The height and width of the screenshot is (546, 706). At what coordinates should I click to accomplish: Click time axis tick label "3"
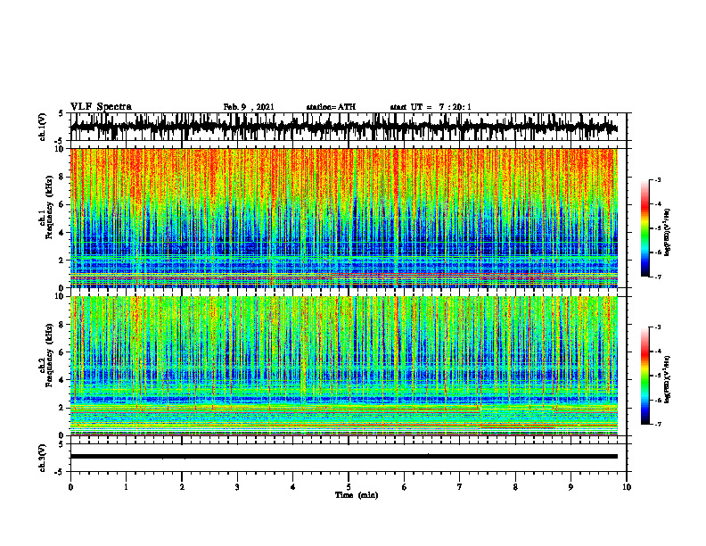pyautogui.click(x=237, y=487)
